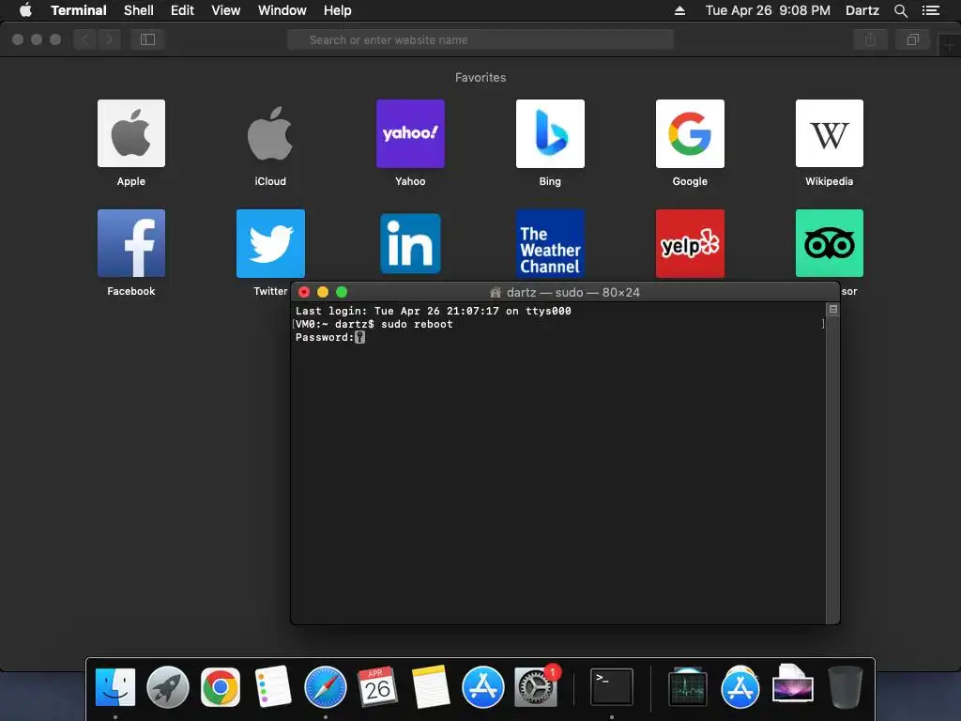The width and height of the screenshot is (961, 721).
Task: Open Safari compass in the Dock
Action: click(326, 686)
